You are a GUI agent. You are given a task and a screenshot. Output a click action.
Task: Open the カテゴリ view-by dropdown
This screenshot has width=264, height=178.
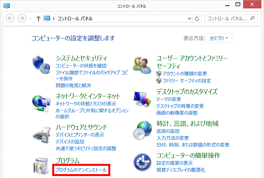(219, 38)
